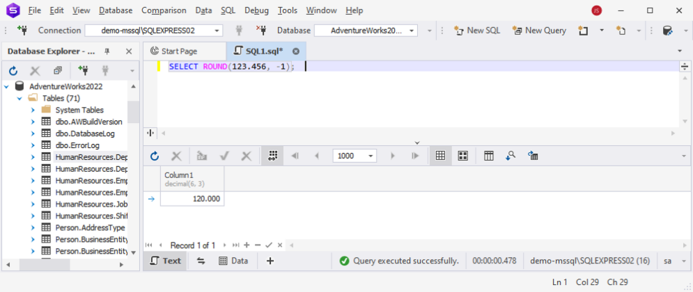Image resolution: width=693 pixels, height=292 pixels.
Task: Click the find-in-grid icon in results toolbar
Action: click(x=511, y=156)
